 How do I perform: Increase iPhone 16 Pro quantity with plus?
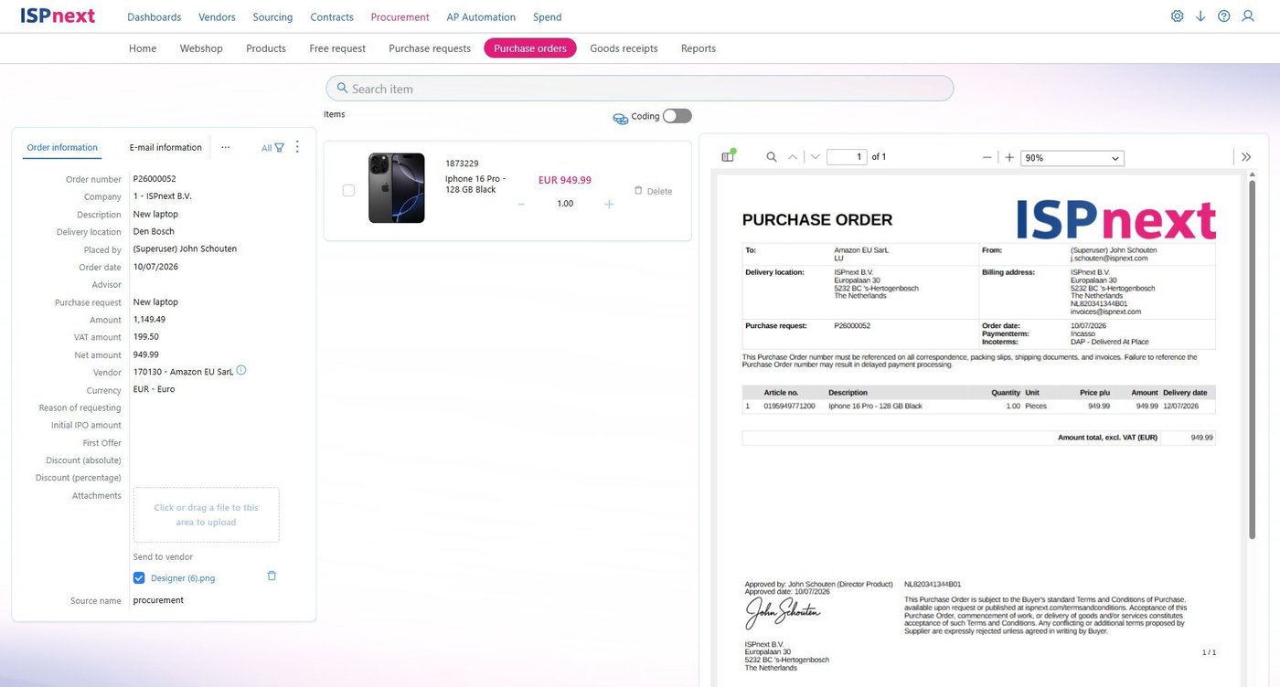[609, 204]
